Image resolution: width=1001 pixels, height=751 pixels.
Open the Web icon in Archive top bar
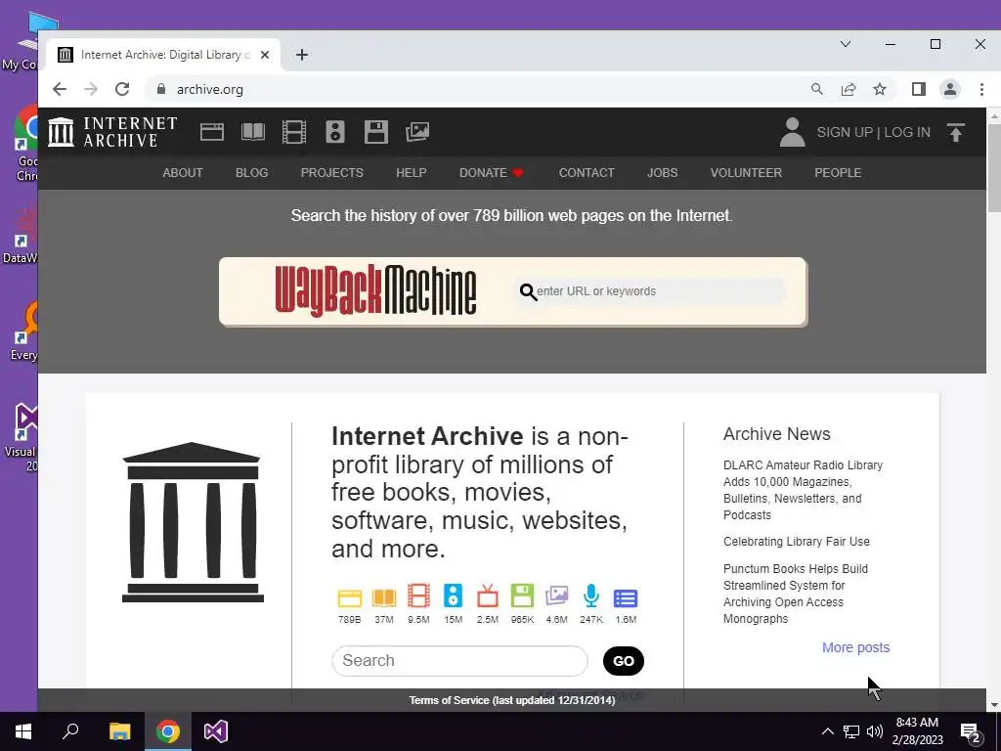point(212,132)
